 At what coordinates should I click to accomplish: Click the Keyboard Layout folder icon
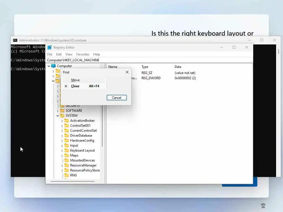pyautogui.click(x=67, y=150)
